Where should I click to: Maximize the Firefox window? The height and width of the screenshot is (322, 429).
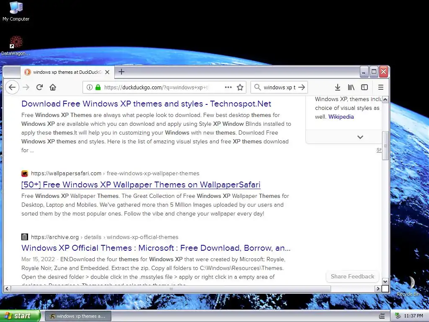[374, 72]
